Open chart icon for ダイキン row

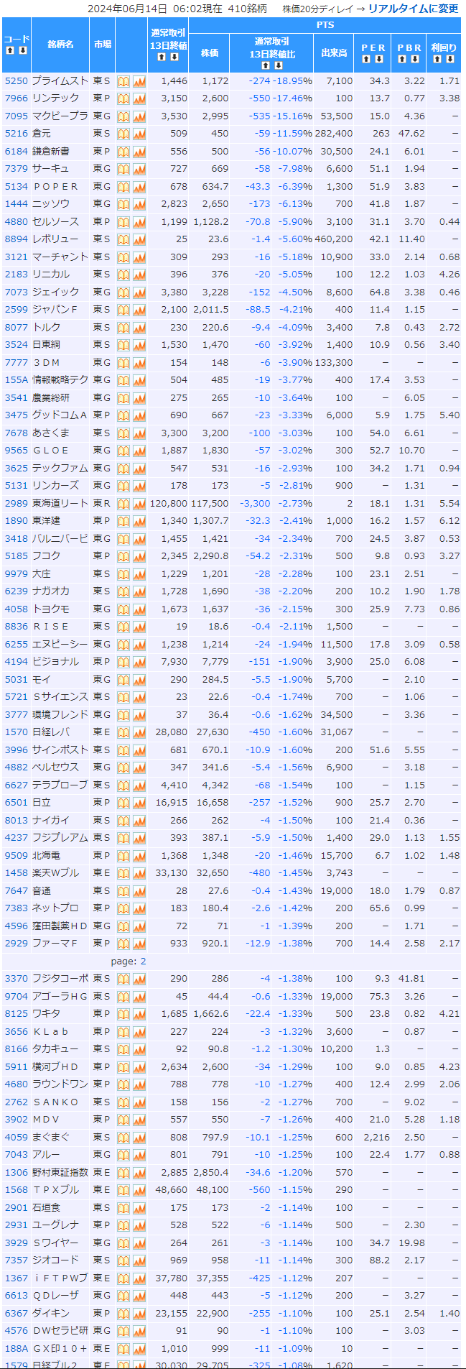139,1313
